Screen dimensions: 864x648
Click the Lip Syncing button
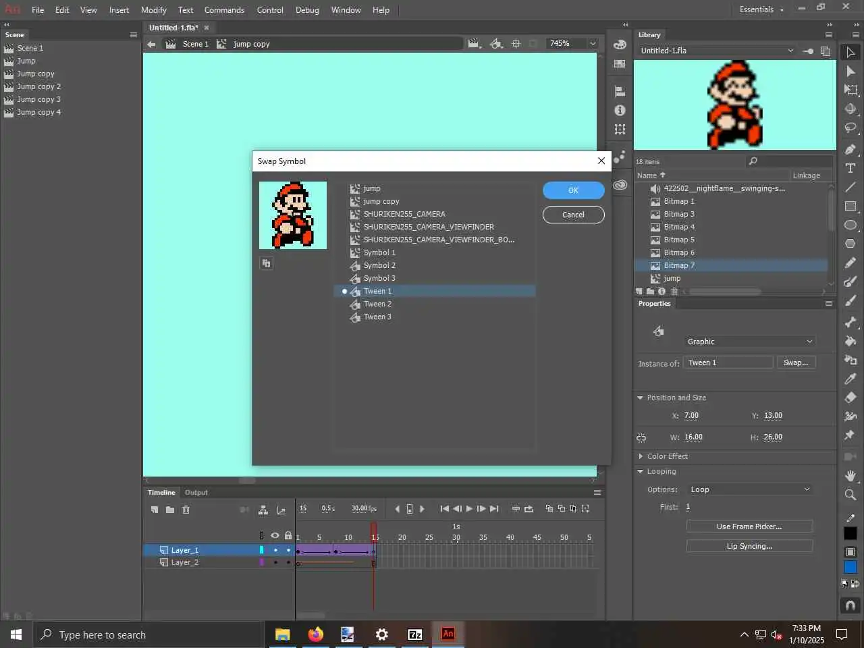coord(749,546)
